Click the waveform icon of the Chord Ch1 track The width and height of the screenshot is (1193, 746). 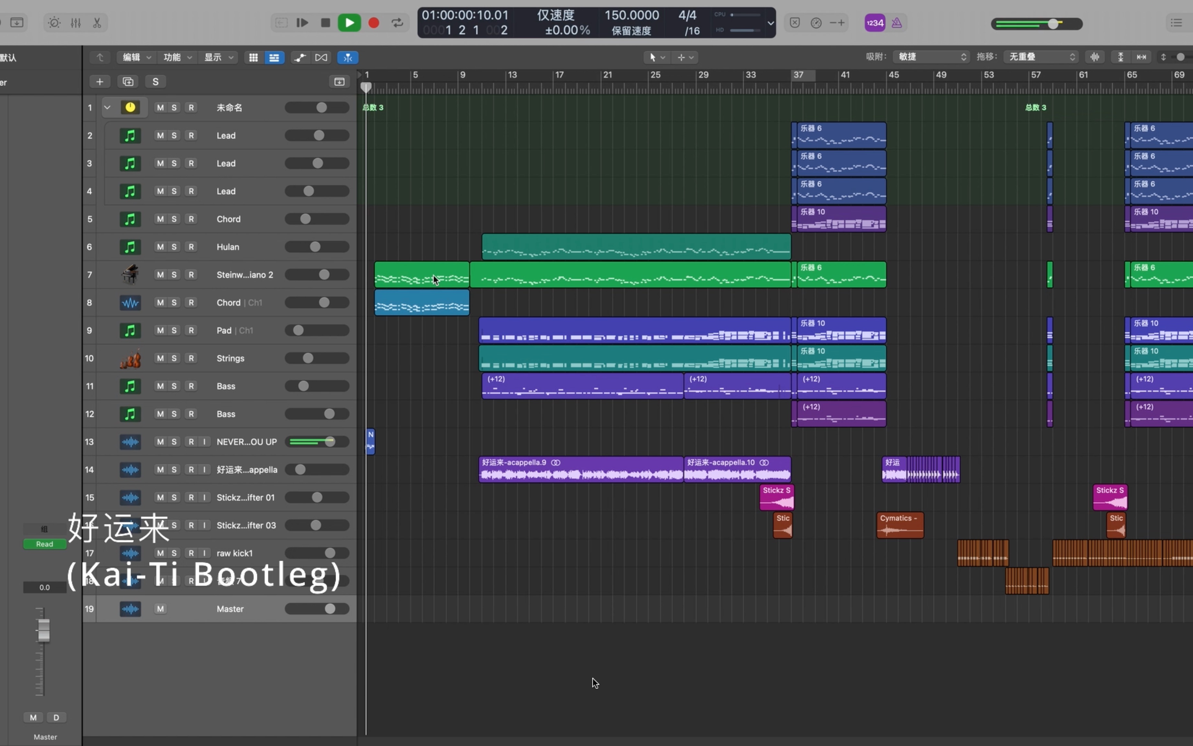[x=130, y=302]
